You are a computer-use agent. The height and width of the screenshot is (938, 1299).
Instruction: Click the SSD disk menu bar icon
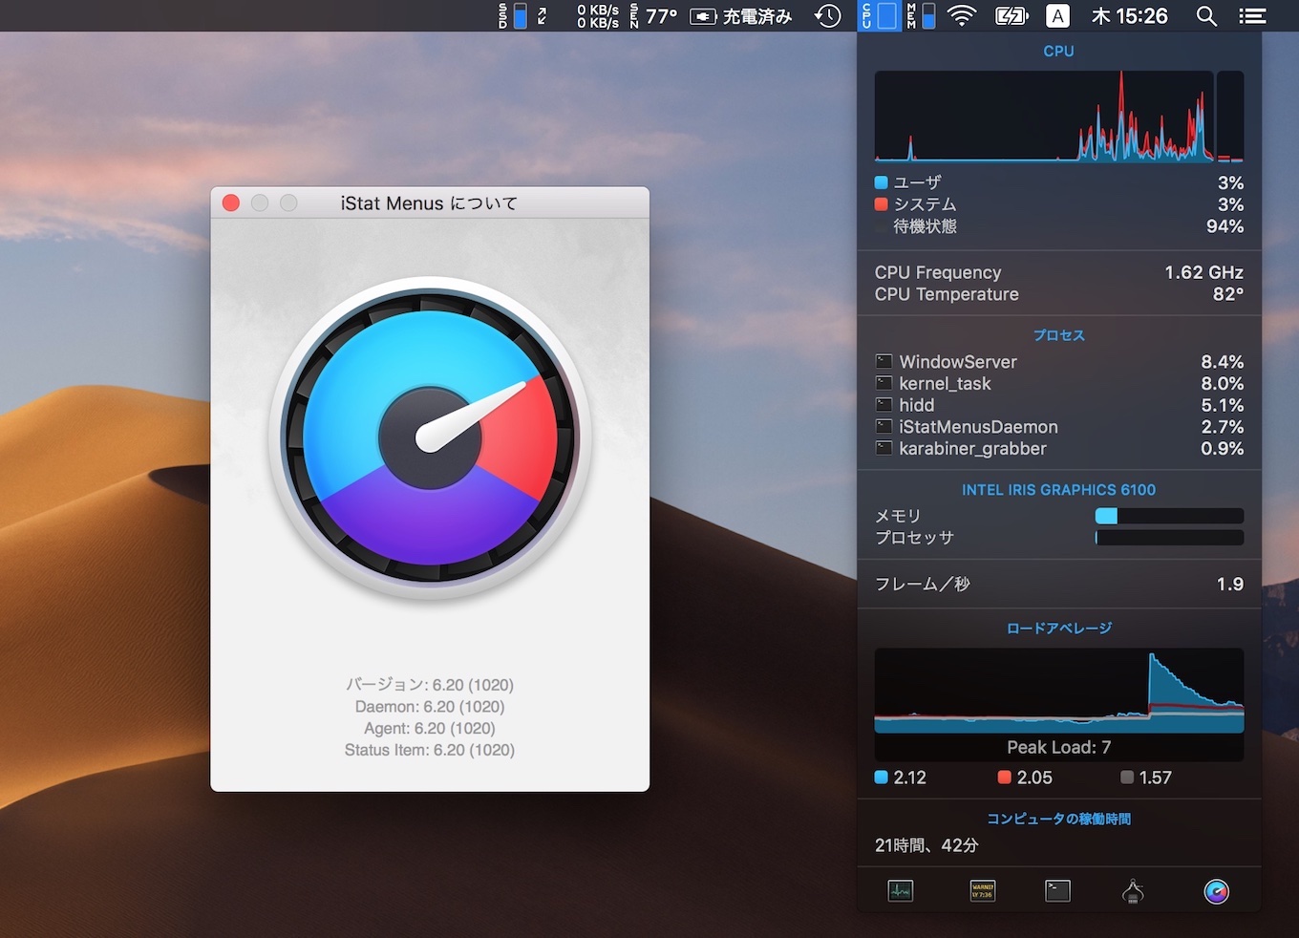pos(513,15)
